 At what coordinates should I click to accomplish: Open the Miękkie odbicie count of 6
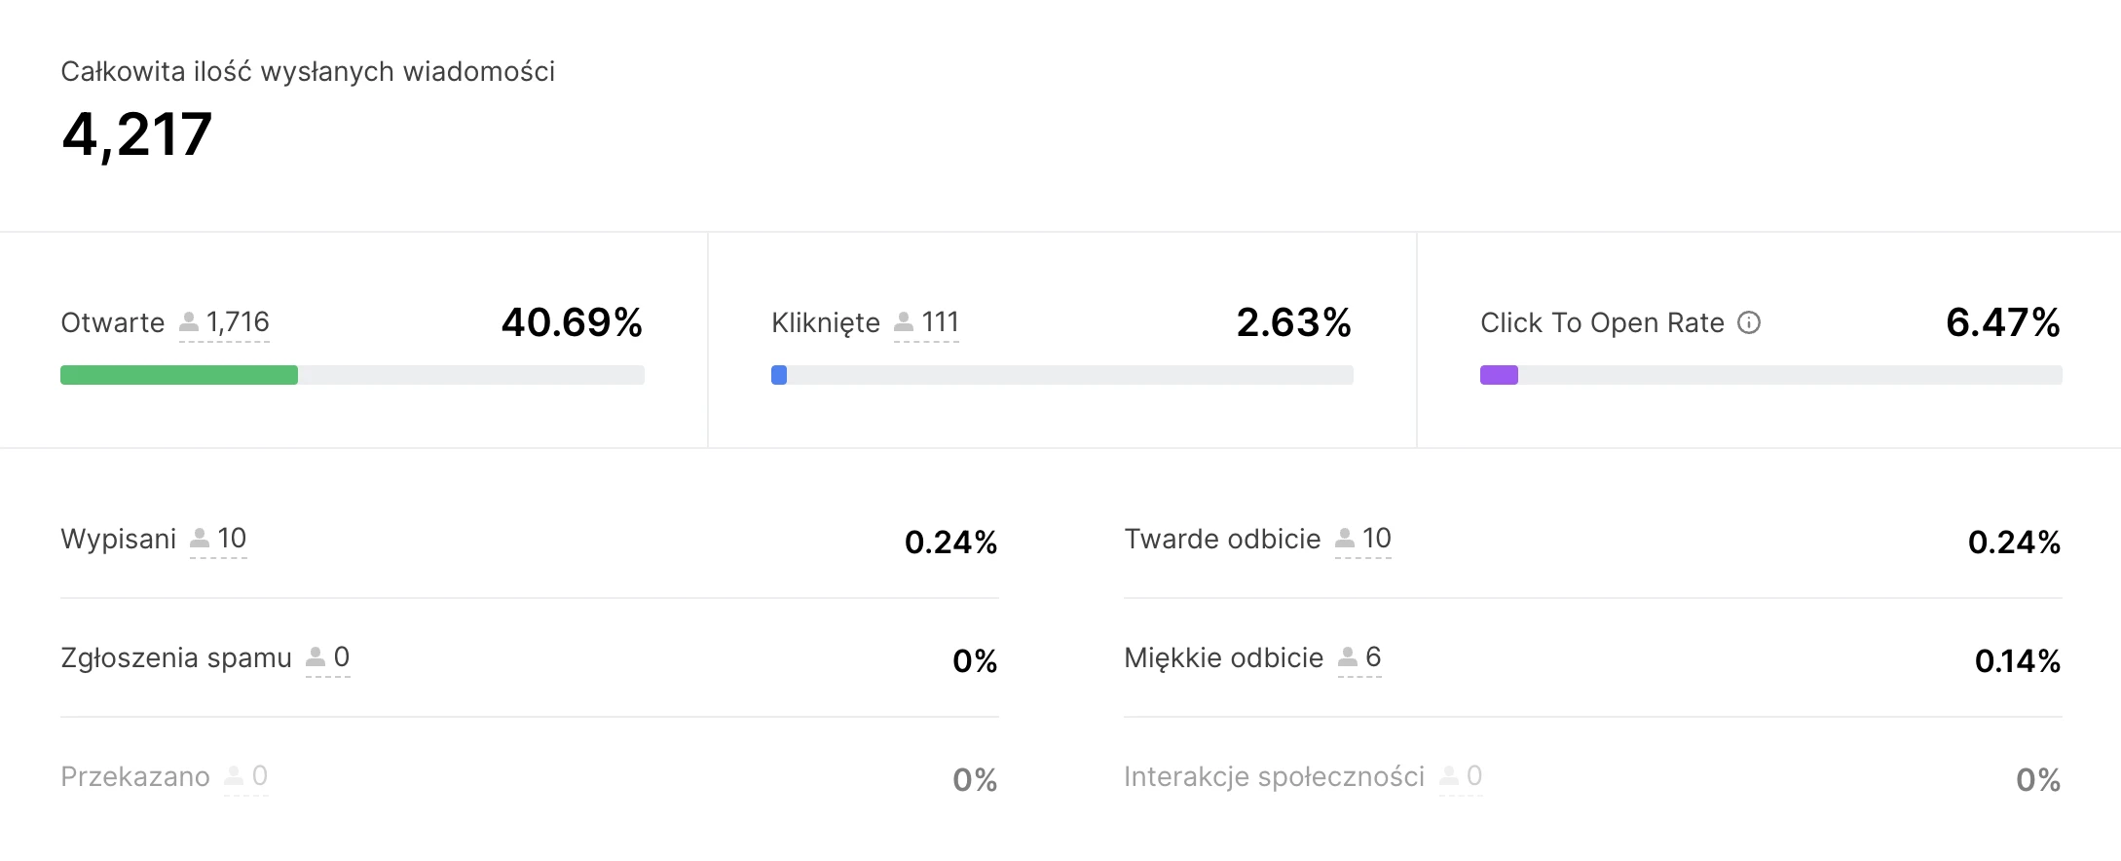(1373, 657)
